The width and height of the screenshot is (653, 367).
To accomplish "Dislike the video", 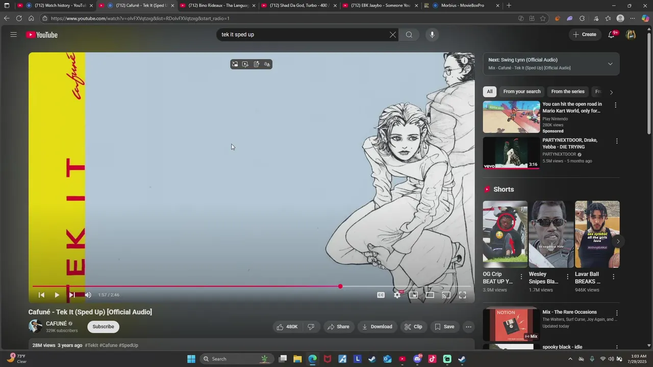I will point(311,327).
